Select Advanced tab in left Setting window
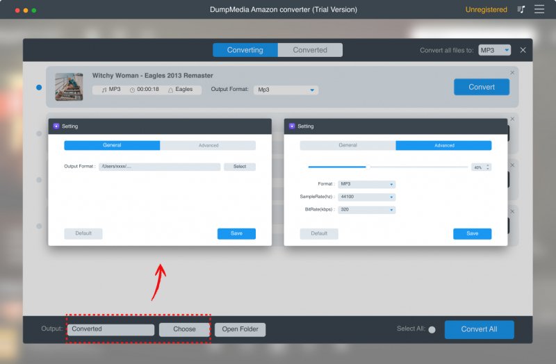This screenshot has width=556, height=364. (208, 145)
